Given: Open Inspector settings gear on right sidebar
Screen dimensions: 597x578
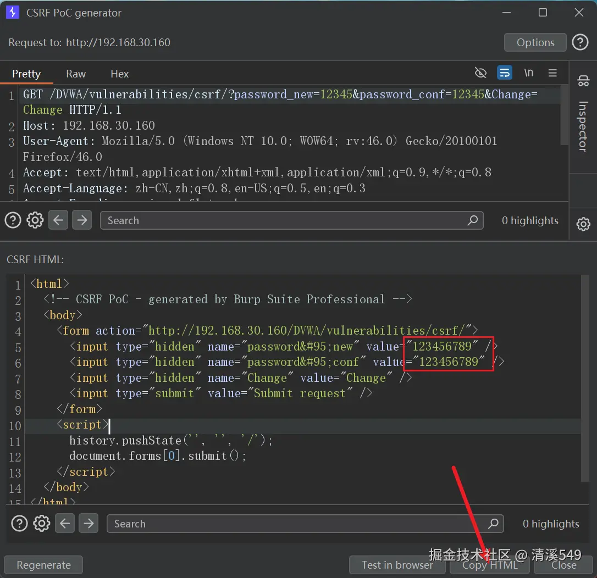Looking at the screenshot, I should (x=583, y=224).
